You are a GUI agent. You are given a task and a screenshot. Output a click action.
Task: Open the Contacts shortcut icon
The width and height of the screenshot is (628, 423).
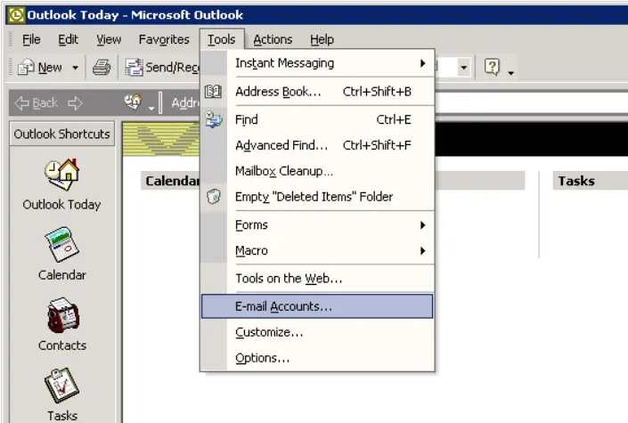pos(63,315)
